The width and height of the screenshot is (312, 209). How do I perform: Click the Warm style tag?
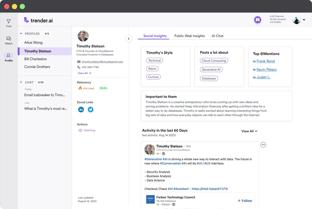point(152,69)
